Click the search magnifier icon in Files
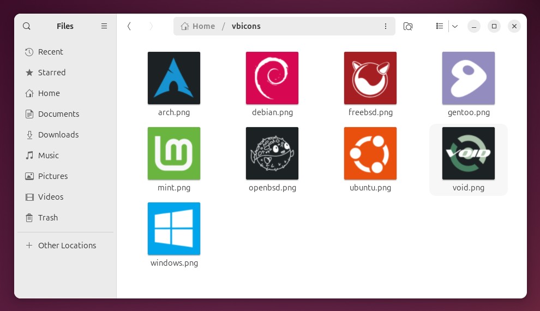The width and height of the screenshot is (540, 311). [27, 26]
